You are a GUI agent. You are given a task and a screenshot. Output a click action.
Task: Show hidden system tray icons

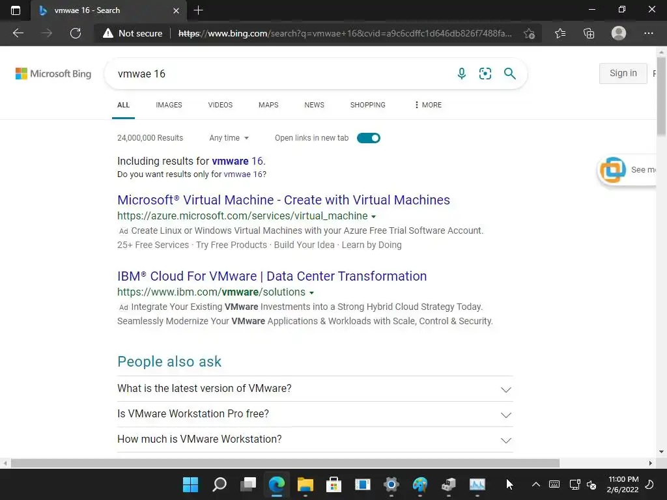click(x=536, y=484)
